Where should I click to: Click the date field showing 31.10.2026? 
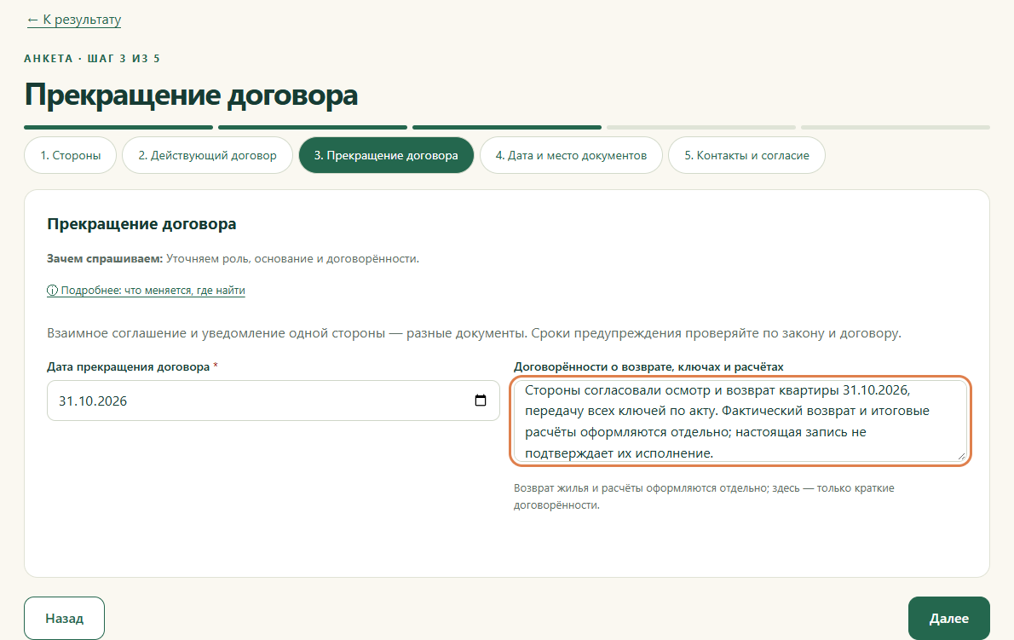click(273, 401)
